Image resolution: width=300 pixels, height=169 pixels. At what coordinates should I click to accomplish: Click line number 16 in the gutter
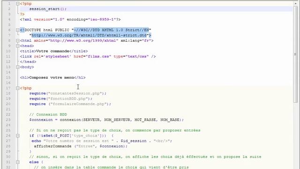click(8, 83)
